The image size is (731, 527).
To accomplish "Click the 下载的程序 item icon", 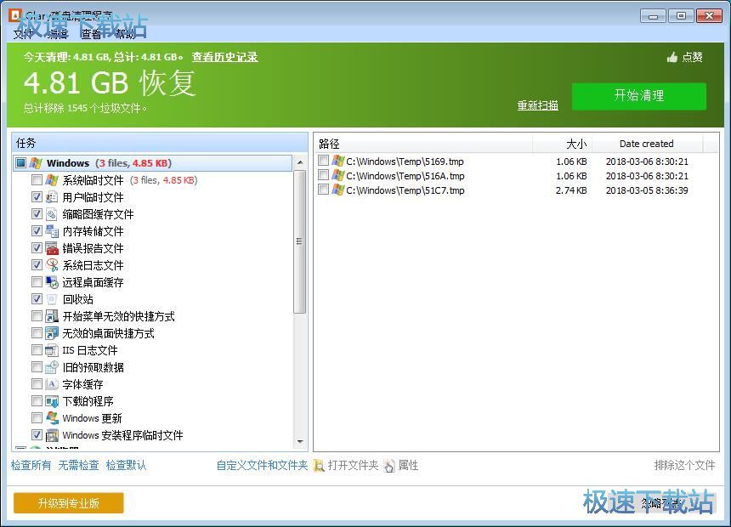I will [52, 401].
